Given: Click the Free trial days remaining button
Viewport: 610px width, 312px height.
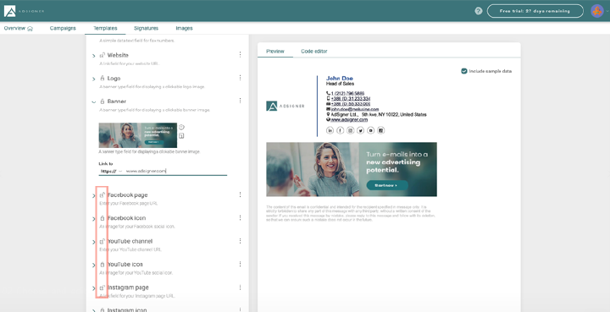Looking at the screenshot, I should coord(535,11).
